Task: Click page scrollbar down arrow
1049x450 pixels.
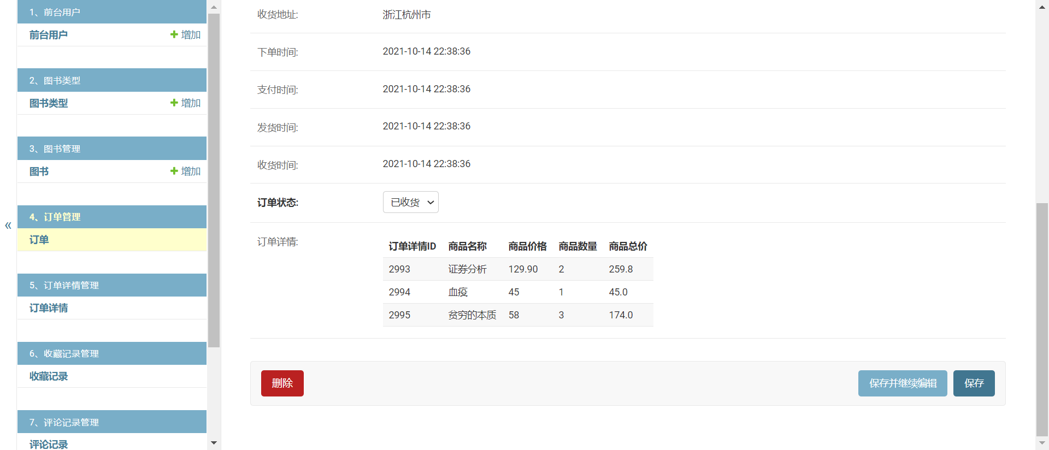Action: tap(1042, 443)
